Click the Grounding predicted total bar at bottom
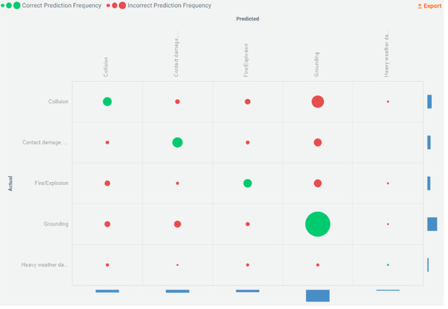 [x=318, y=296]
